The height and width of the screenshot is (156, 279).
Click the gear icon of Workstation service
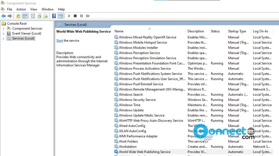pyautogui.click(x=116, y=146)
